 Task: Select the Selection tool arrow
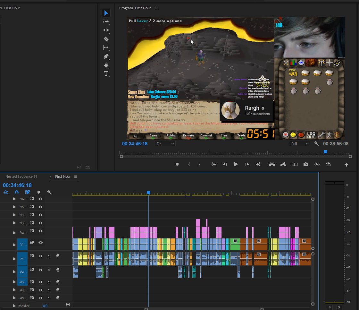[x=106, y=13]
